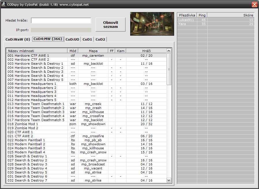
Task: Select 003 Hardcore Search & Destroy 1
Action: [86, 64]
